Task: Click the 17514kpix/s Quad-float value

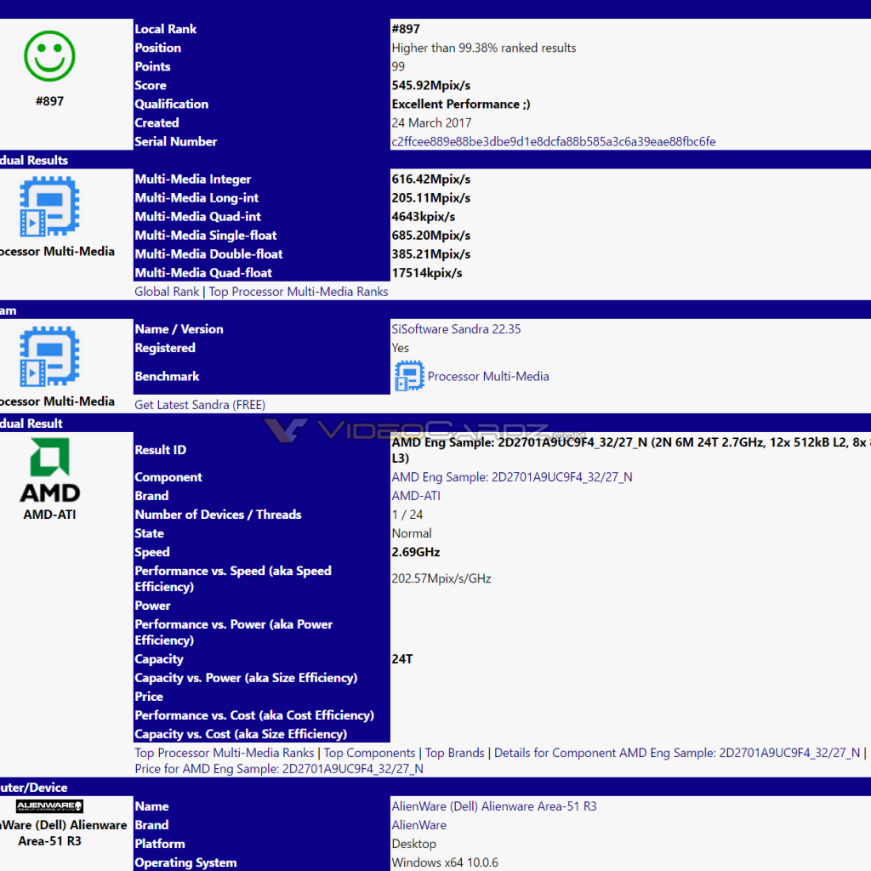Action: tap(427, 273)
